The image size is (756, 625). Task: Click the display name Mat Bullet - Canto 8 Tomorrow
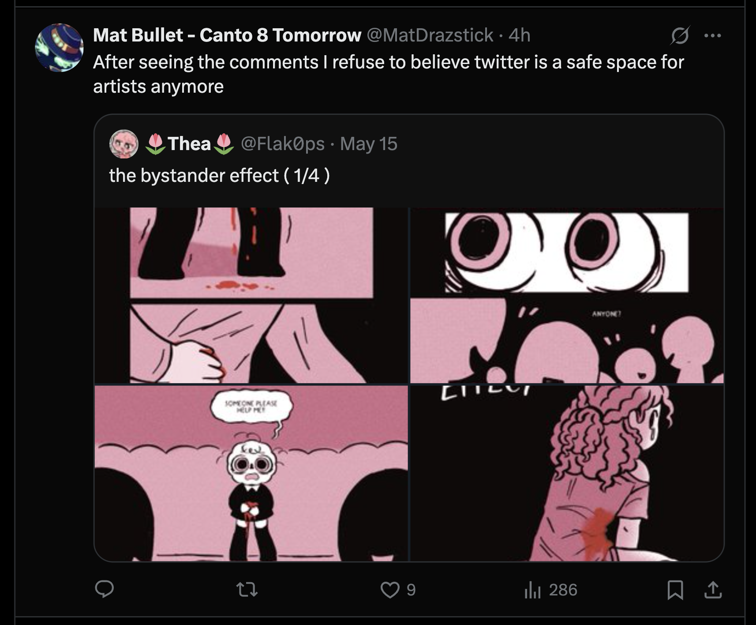point(227,35)
